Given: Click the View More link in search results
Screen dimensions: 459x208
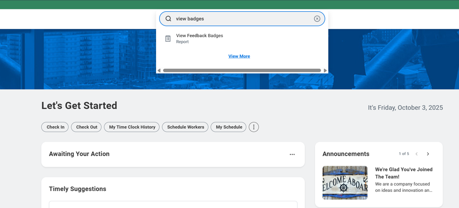Looking at the screenshot, I should (x=239, y=56).
